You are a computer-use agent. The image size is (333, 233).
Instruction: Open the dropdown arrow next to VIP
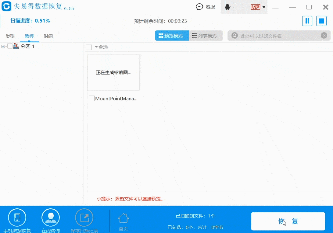pos(264,7)
